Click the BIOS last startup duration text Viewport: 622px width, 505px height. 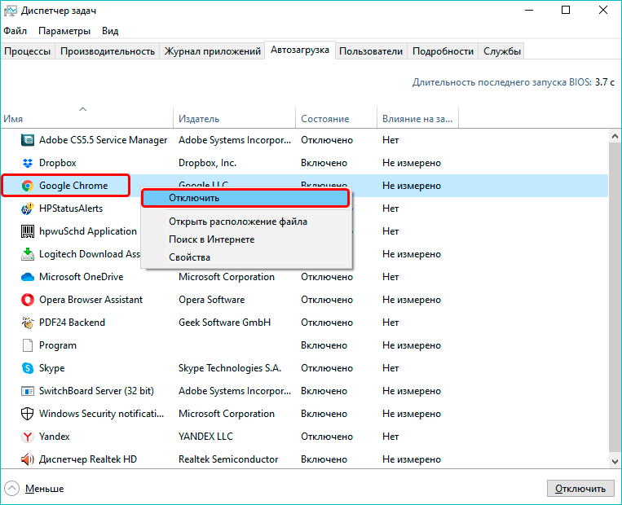coord(514,82)
